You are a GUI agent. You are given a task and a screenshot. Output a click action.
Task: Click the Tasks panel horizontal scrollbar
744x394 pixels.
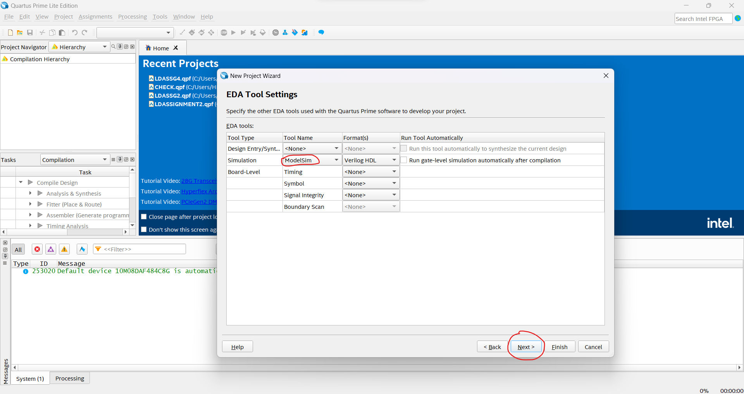(x=64, y=232)
